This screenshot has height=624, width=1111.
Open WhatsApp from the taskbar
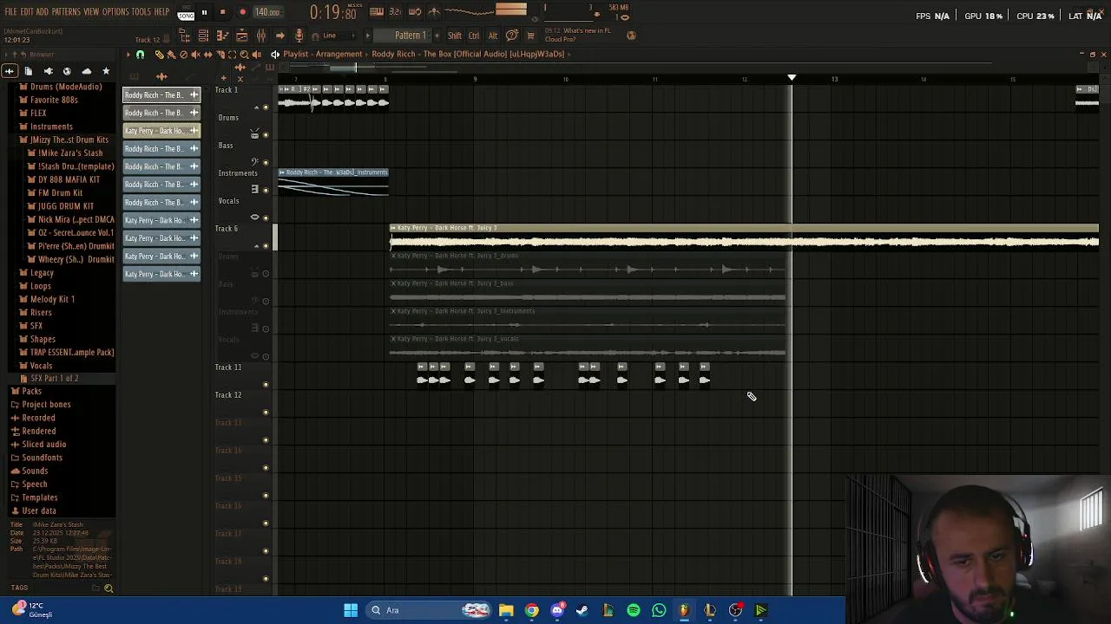[659, 610]
